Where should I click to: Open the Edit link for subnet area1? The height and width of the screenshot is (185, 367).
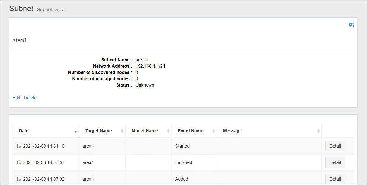coord(16,98)
